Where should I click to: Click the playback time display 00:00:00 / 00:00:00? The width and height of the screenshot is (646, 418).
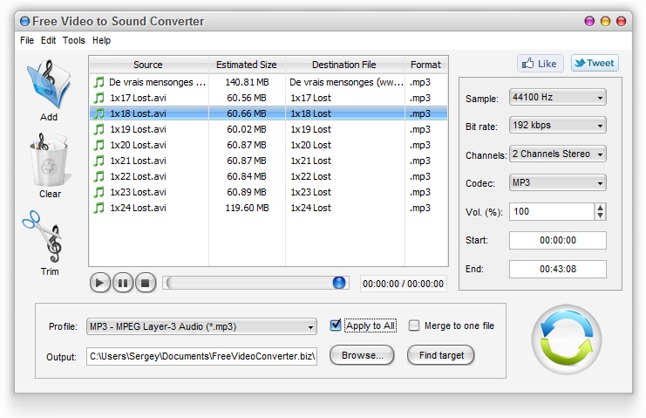(x=403, y=284)
